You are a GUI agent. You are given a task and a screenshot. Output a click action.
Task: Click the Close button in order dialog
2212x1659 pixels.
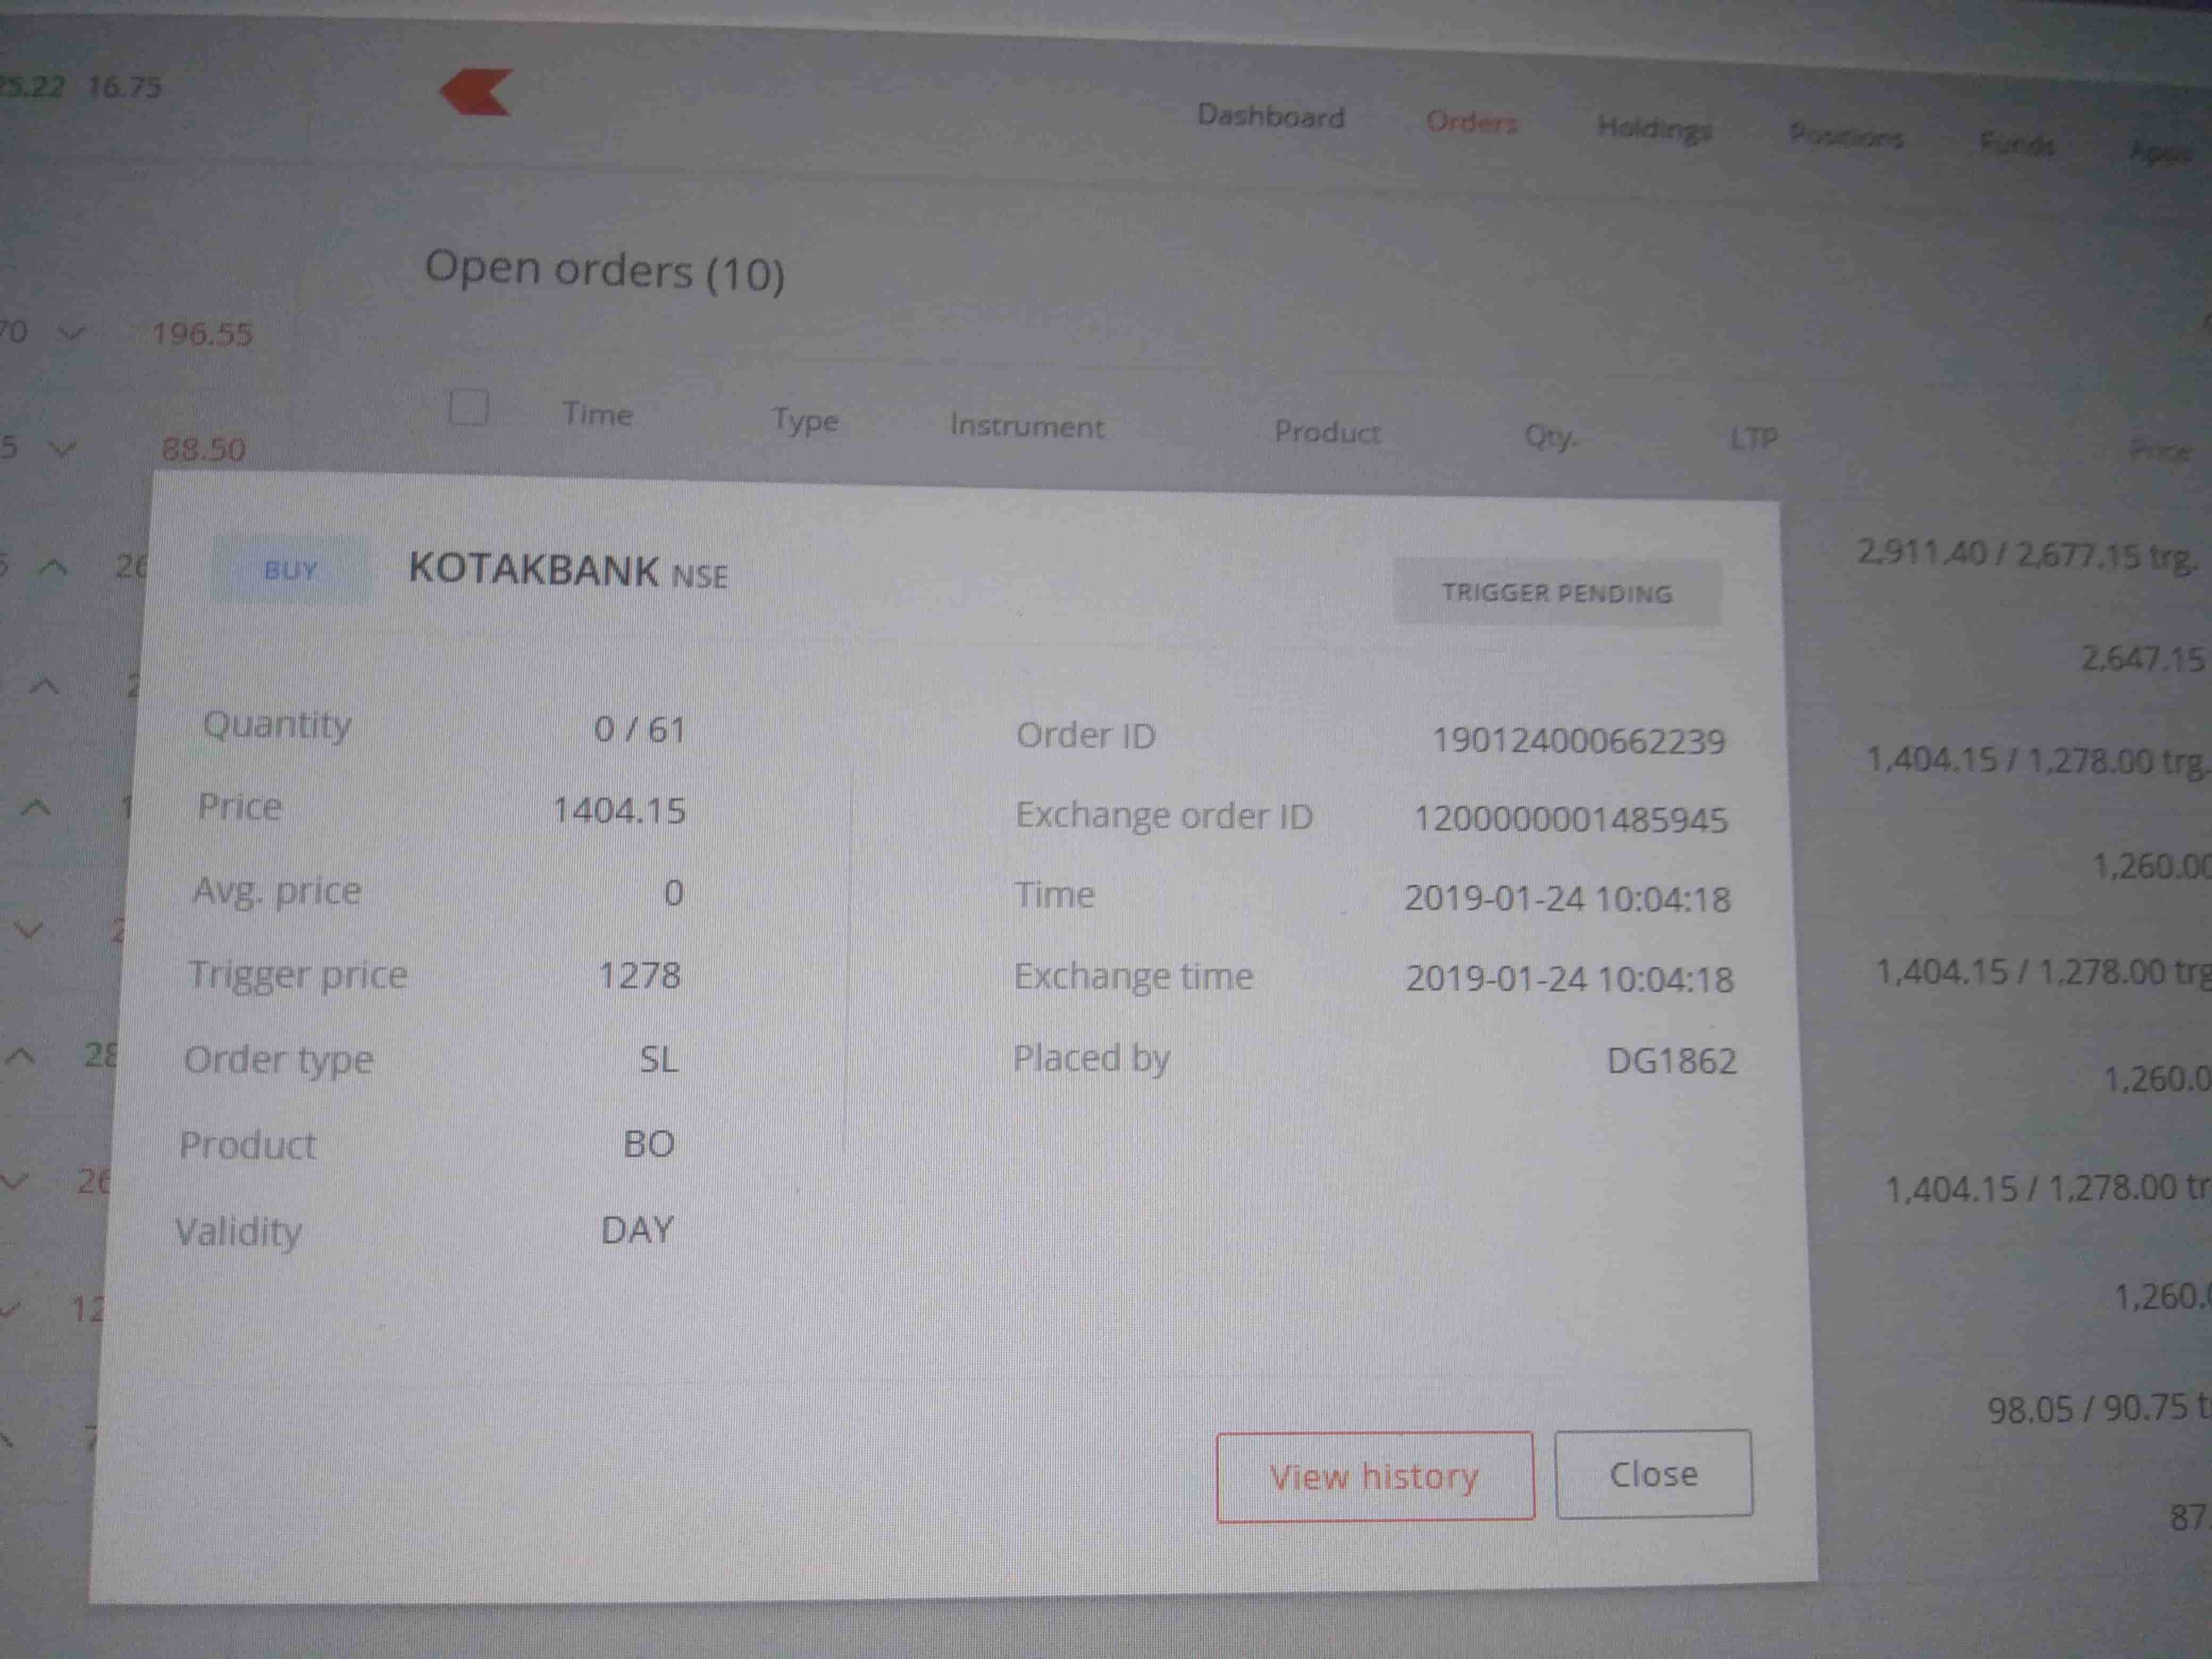point(1654,1474)
